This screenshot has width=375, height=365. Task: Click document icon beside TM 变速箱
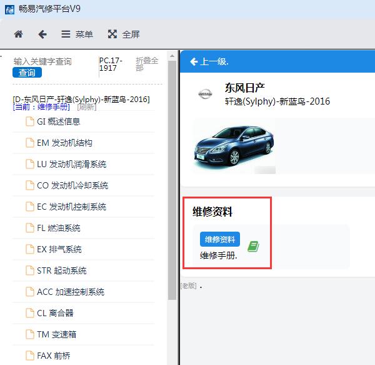pyautogui.click(x=30, y=334)
